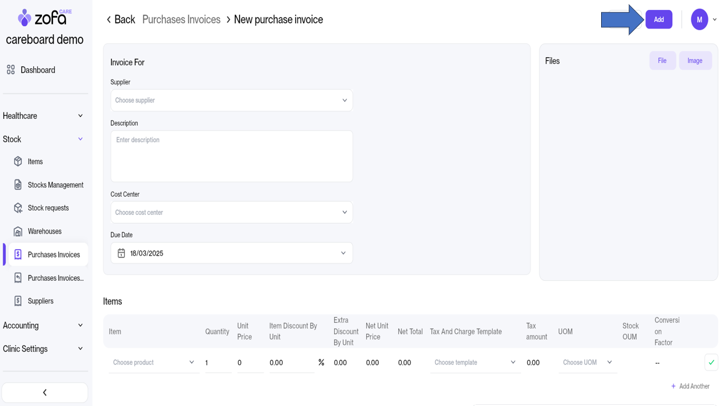Click the Stocks Management icon
This screenshot has height=406, width=723.
pyautogui.click(x=18, y=185)
